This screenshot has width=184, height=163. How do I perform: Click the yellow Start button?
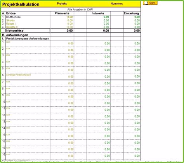point(150,3)
